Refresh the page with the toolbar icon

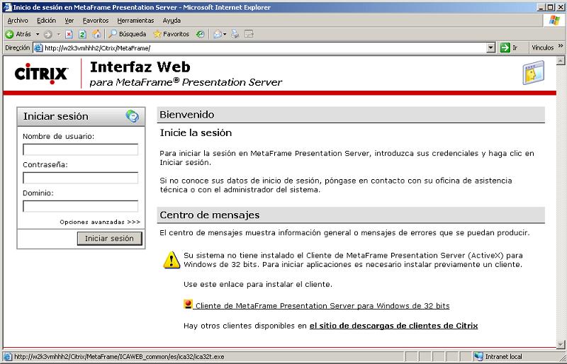coord(82,34)
